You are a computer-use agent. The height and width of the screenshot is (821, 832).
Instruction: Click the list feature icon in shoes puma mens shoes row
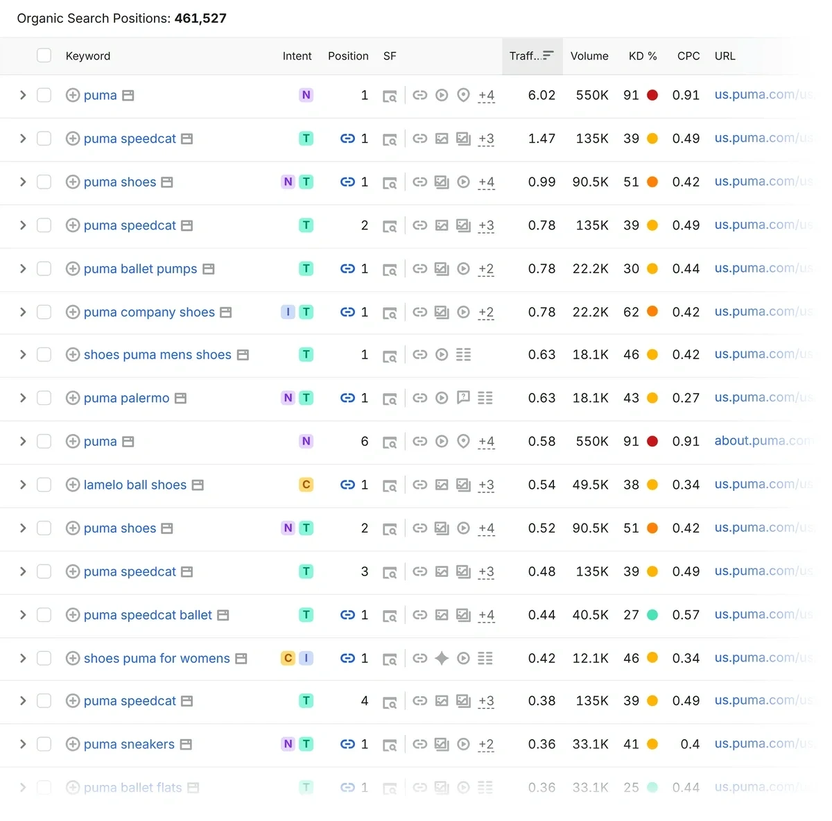tap(463, 354)
